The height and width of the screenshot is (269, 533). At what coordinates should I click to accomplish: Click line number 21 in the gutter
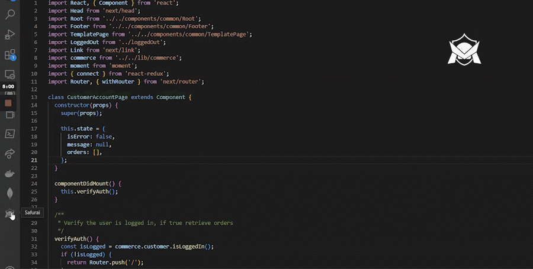(35, 160)
